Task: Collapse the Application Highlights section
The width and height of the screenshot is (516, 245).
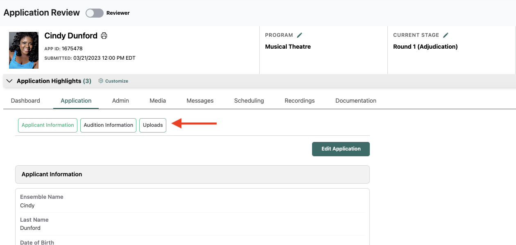Action: (10, 81)
